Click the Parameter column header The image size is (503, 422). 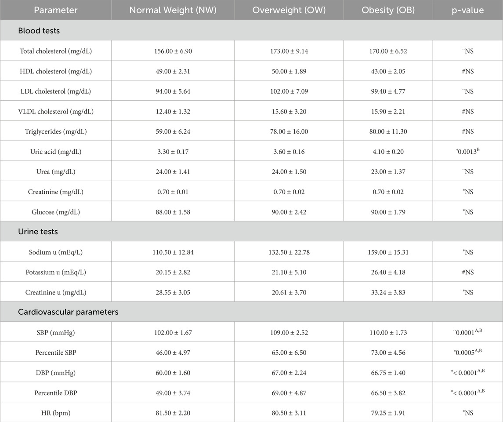tap(55, 10)
